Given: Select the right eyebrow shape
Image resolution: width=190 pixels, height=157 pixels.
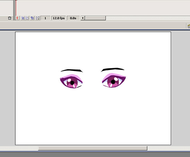Looking at the screenshot, I should [113, 69].
